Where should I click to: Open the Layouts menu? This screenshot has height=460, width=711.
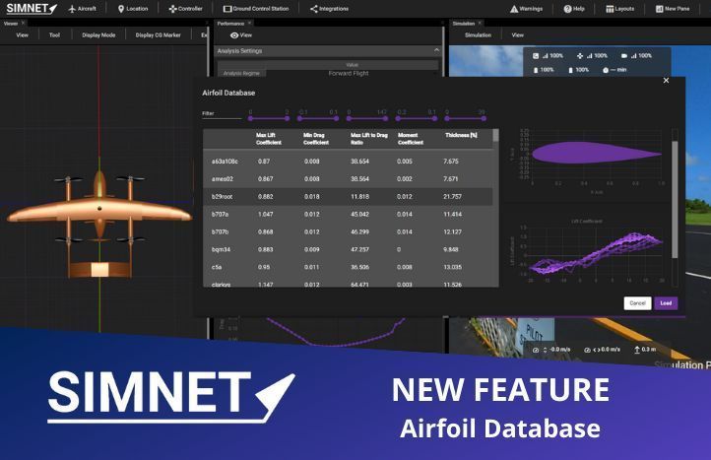619,9
